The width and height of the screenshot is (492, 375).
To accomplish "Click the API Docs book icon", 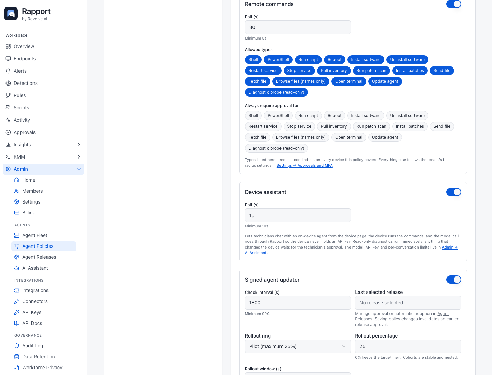I will pos(17,323).
